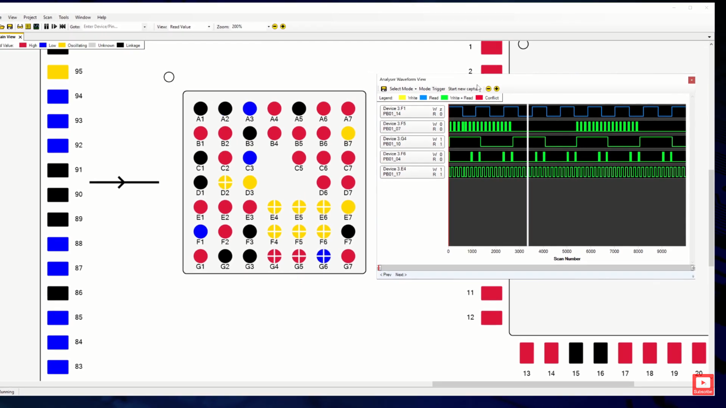Select blue ball pin C3

[250, 158]
